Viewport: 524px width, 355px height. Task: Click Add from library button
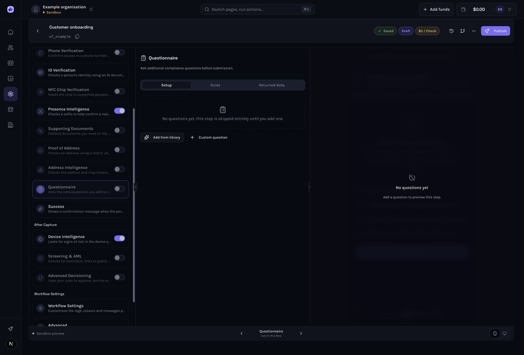pos(162,137)
